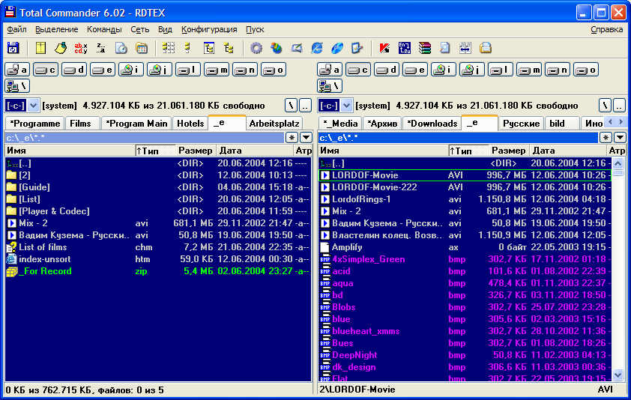
Task: Click the two-arrows sync toolbar icon
Action: tap(465, 48)
